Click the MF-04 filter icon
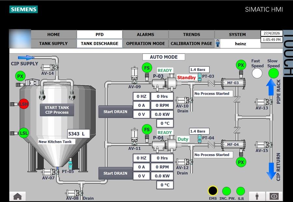The width and height of the screenshot is (293, 202). [x=233, y=145]
